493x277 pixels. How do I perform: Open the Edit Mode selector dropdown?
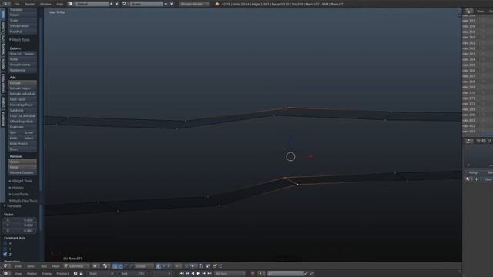tap(77, 266)
